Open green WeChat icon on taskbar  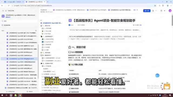tap(15, 95)
